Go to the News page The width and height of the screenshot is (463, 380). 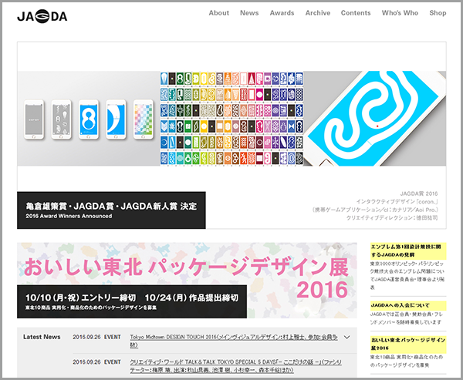click(x=249, y=13)
